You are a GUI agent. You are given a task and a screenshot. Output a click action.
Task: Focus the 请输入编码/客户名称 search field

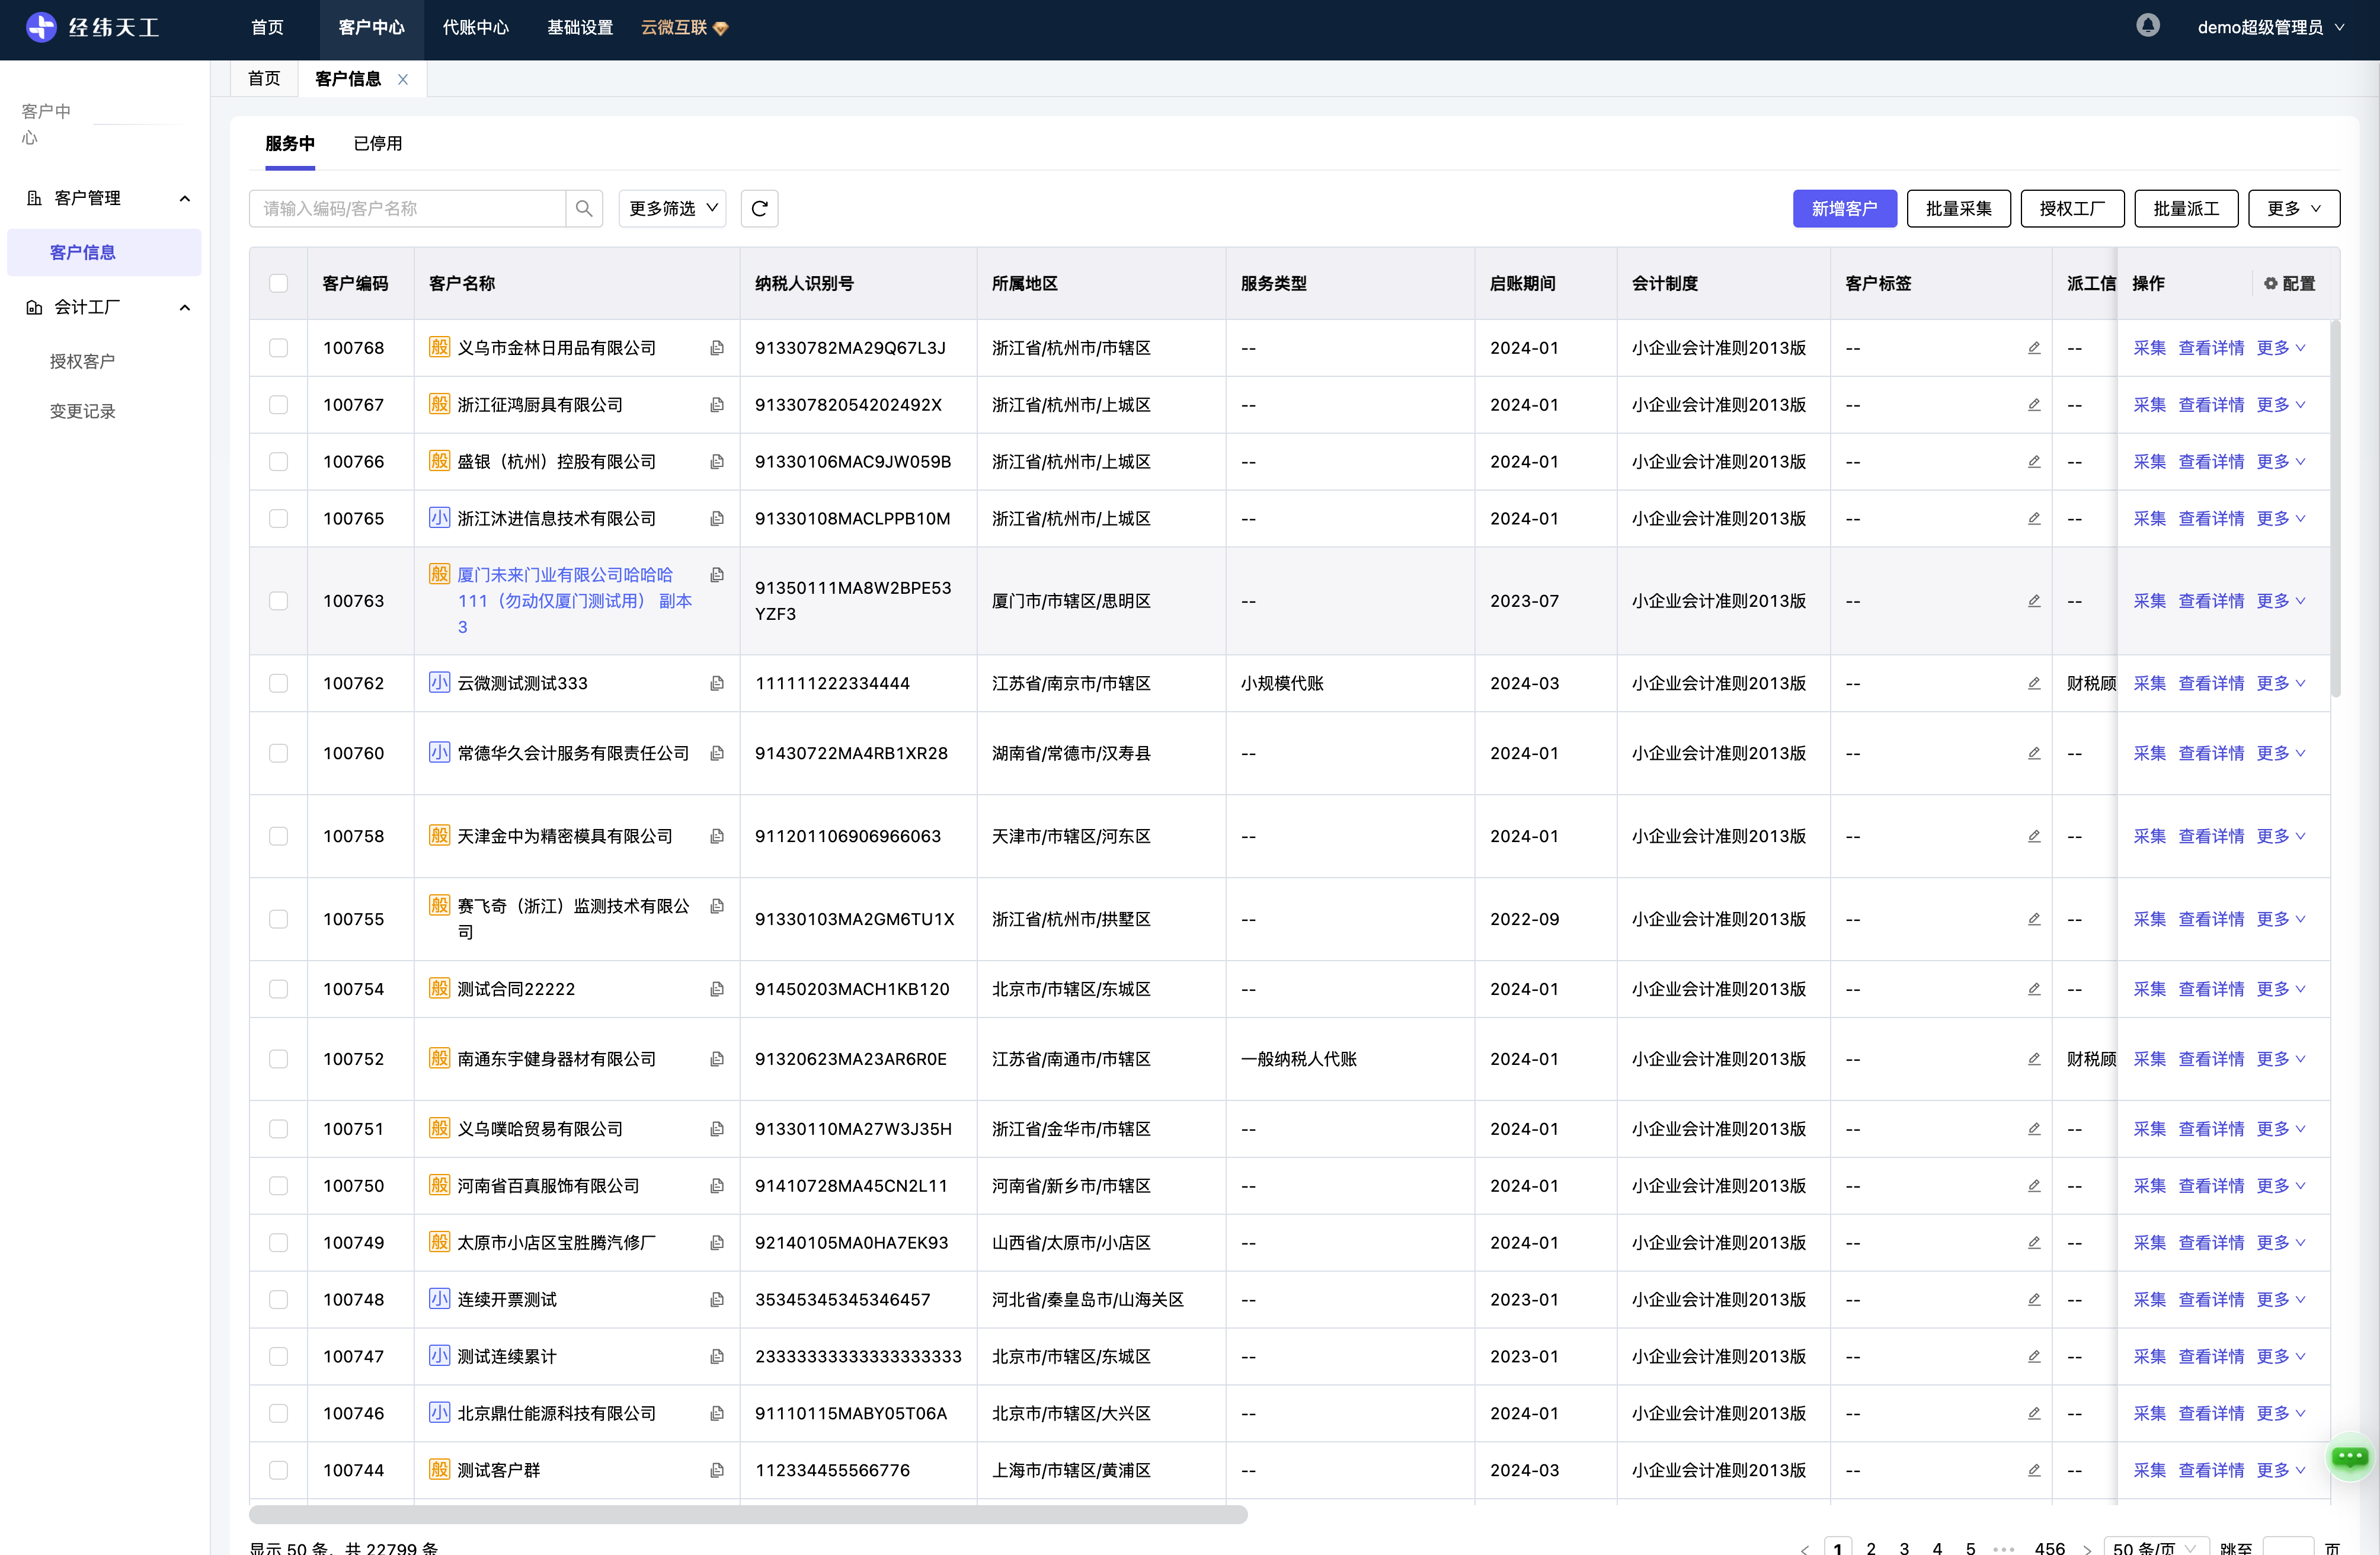click(408, 209)
